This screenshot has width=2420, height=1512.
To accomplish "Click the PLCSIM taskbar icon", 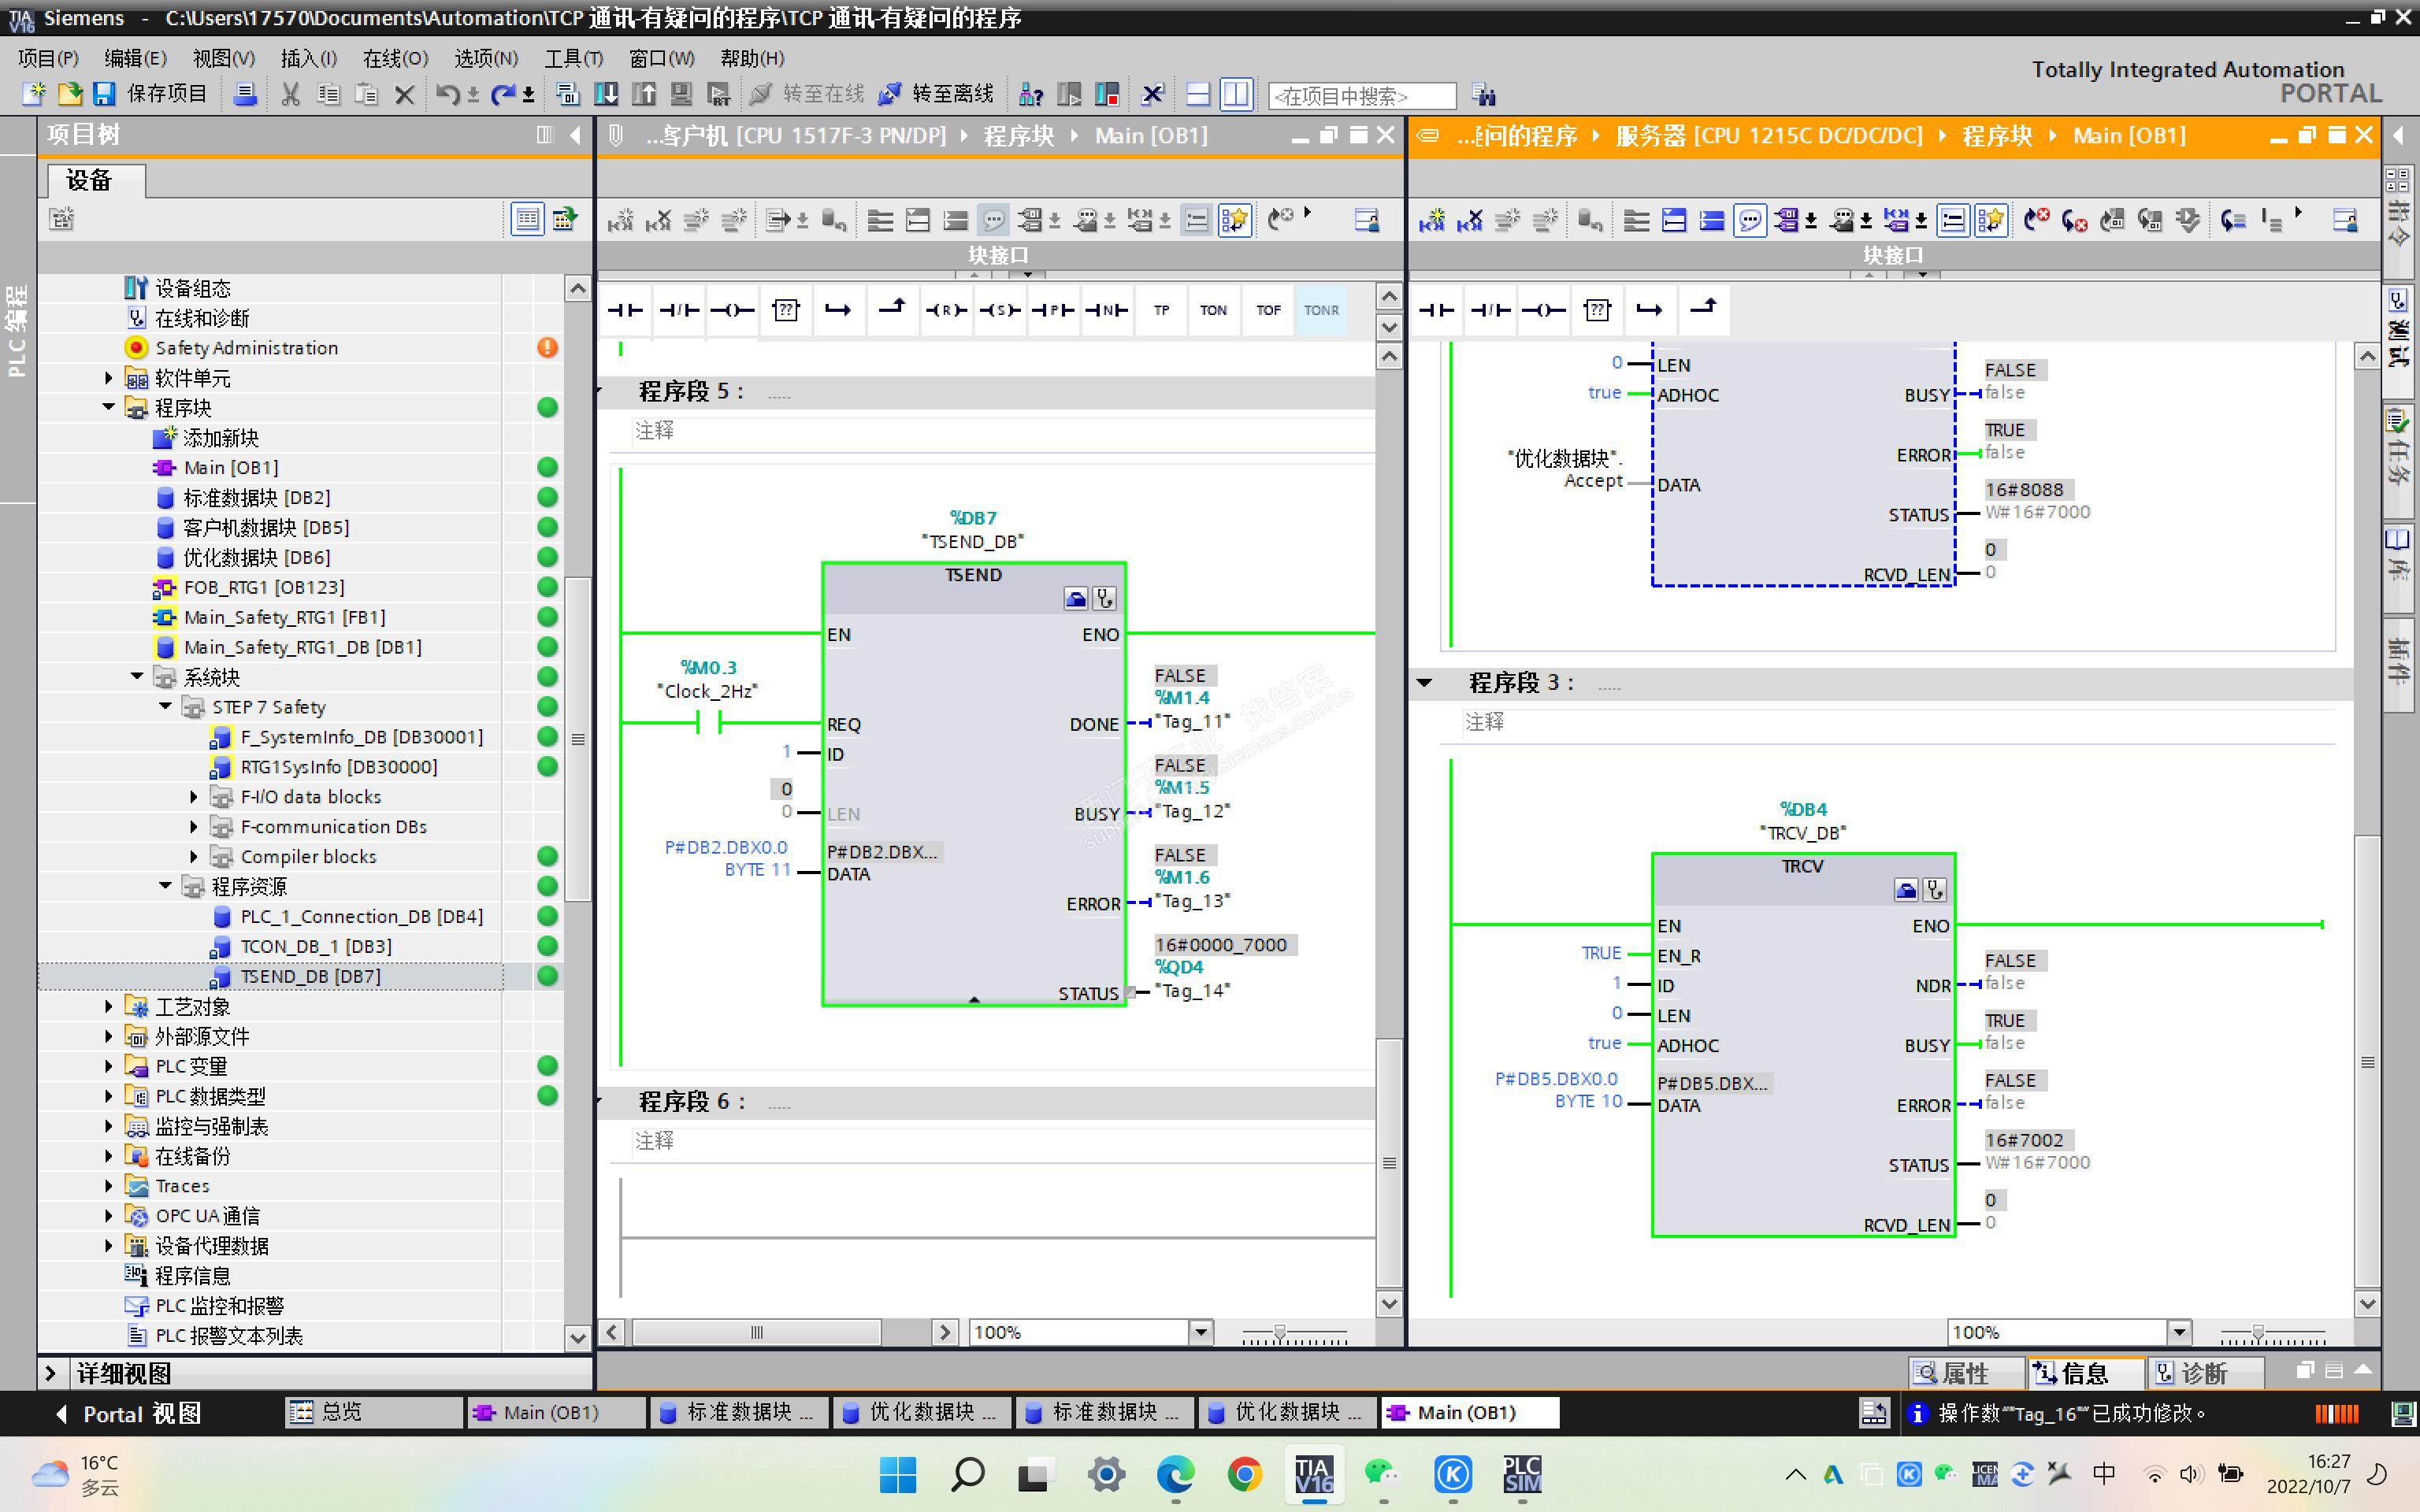I will point(1521,1473).
